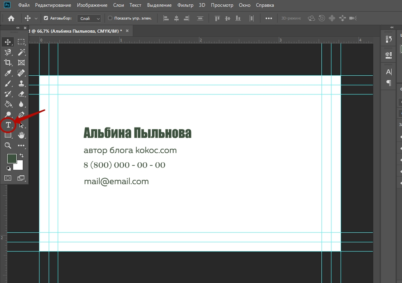Open the Фильтр menu
The image size is (402, 283).
(185, 6)
